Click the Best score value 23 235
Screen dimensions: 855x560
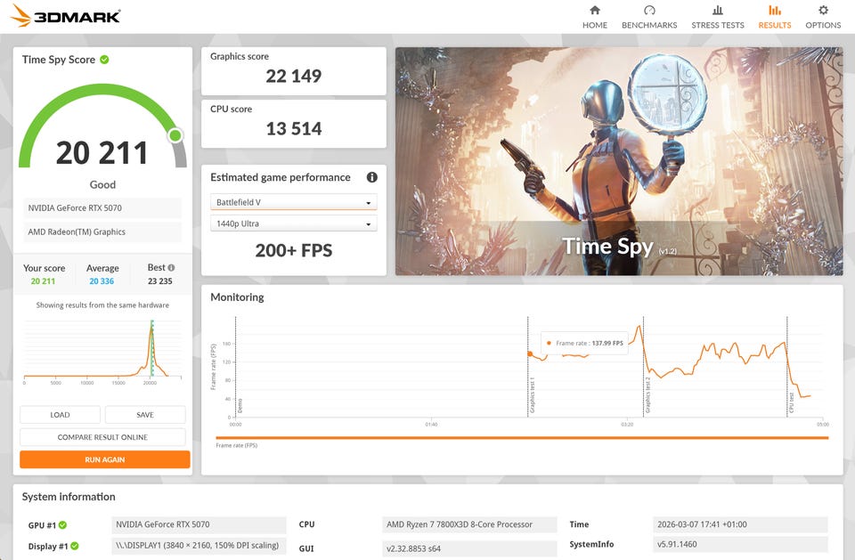(159, 281)
